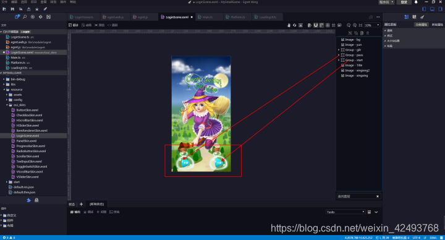Clear the layer search field with X
Viewport: 445px width, 240px height.
point(378,196)
